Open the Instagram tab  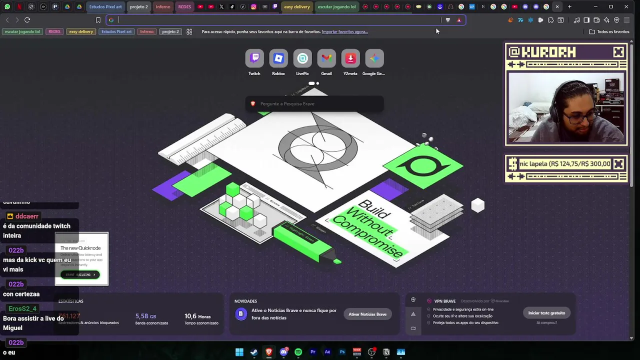(x=253, y=6)
